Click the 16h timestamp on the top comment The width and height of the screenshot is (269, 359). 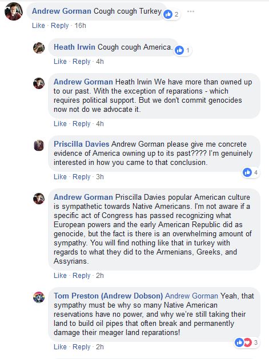click(x=80, y=26)
